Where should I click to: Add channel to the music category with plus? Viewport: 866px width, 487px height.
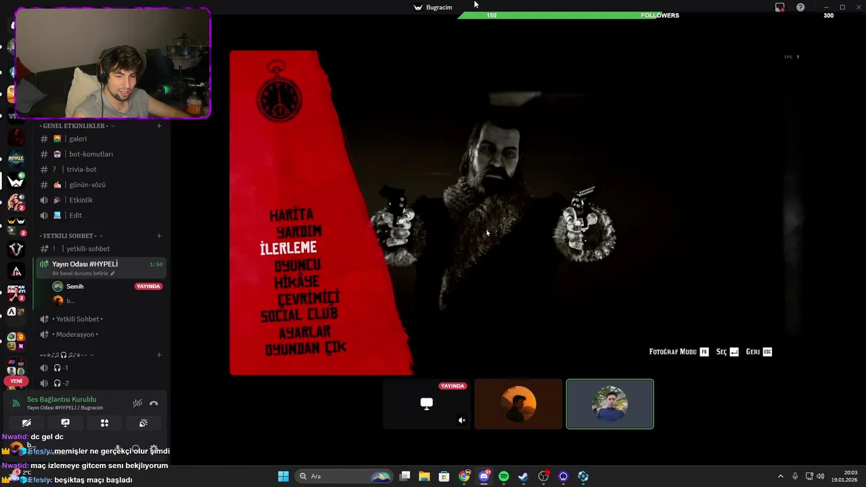point(159,354)
